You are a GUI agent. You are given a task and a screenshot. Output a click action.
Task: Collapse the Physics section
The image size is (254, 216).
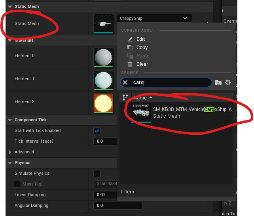10,163
